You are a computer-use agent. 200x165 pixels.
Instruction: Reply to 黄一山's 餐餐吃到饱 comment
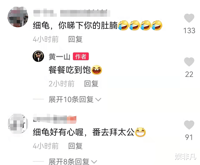(91, 84)
